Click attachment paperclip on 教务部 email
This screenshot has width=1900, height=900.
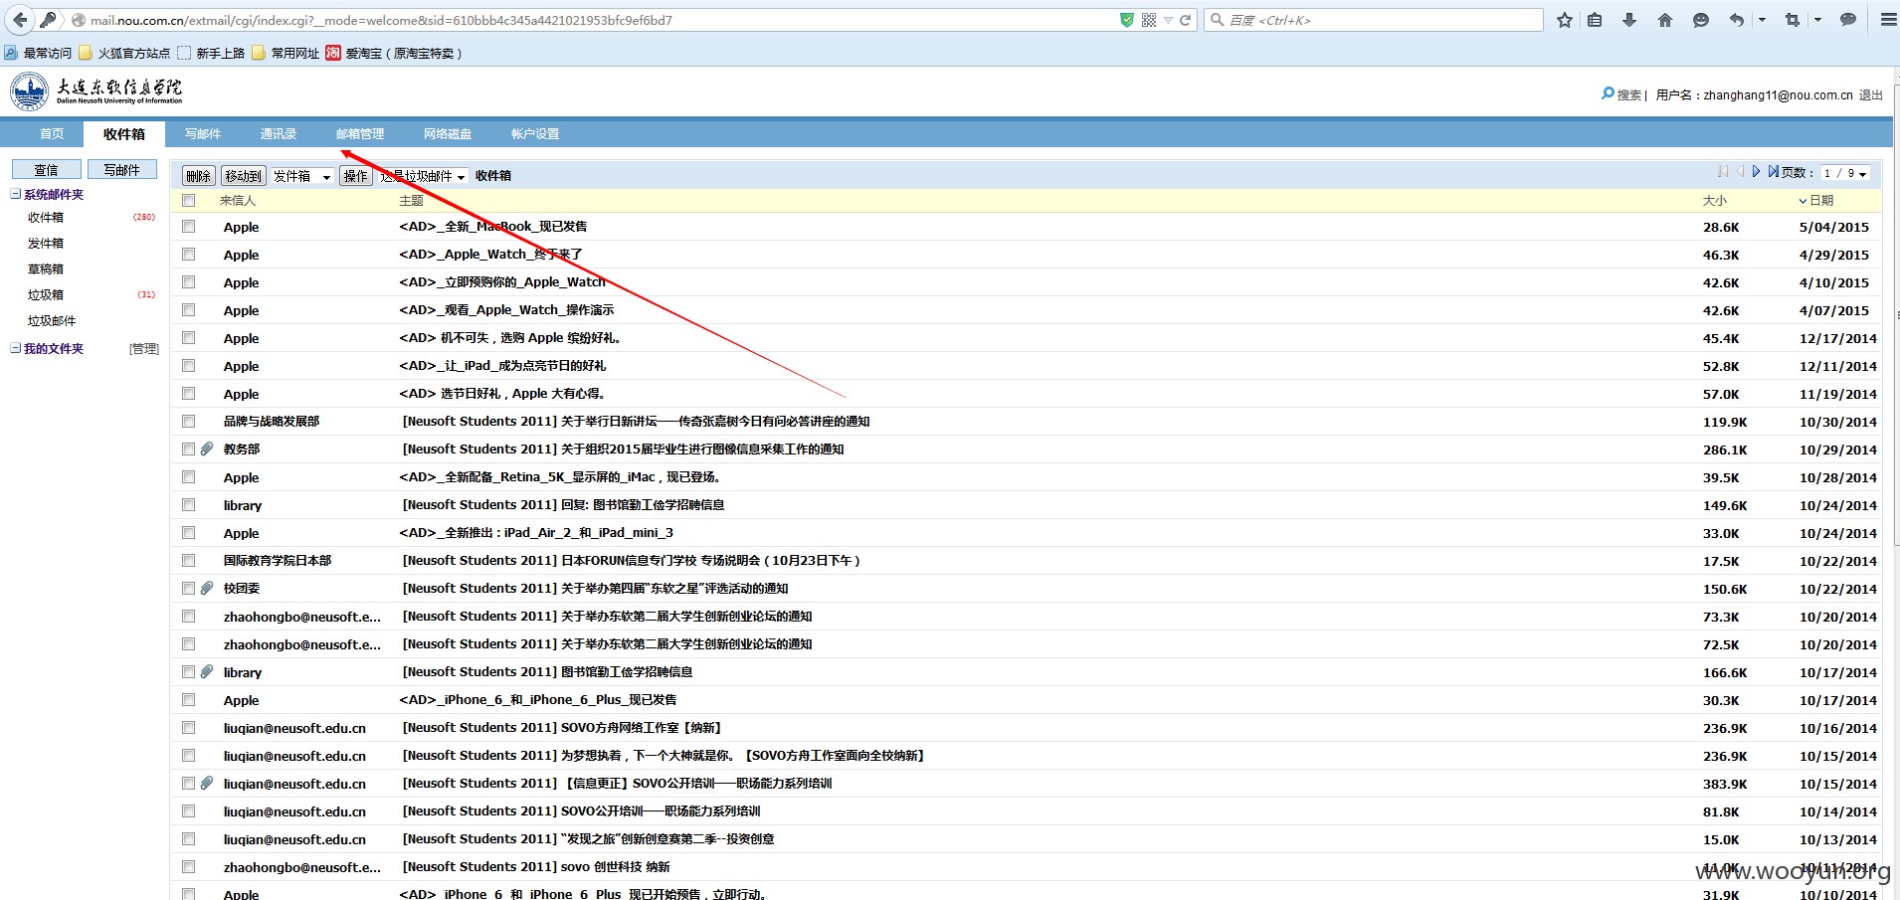click(x=207, y=449)
